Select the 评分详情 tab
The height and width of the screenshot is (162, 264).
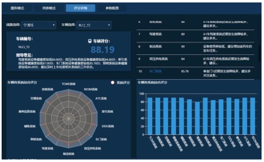[80, 8]
